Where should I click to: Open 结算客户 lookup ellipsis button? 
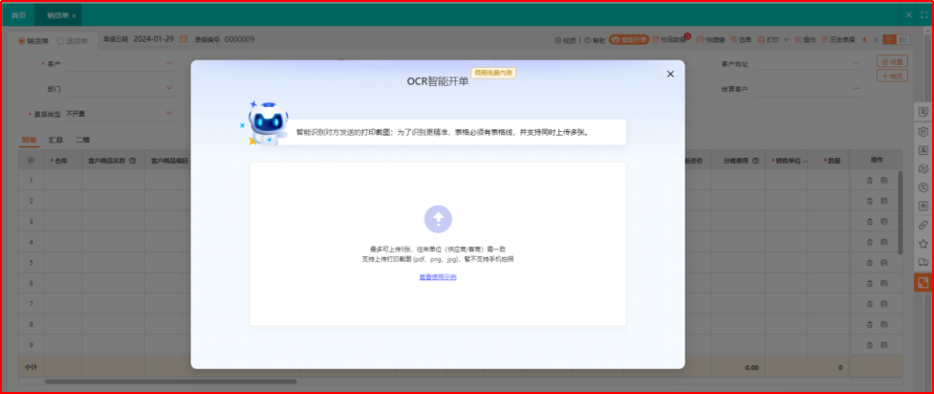857,88
